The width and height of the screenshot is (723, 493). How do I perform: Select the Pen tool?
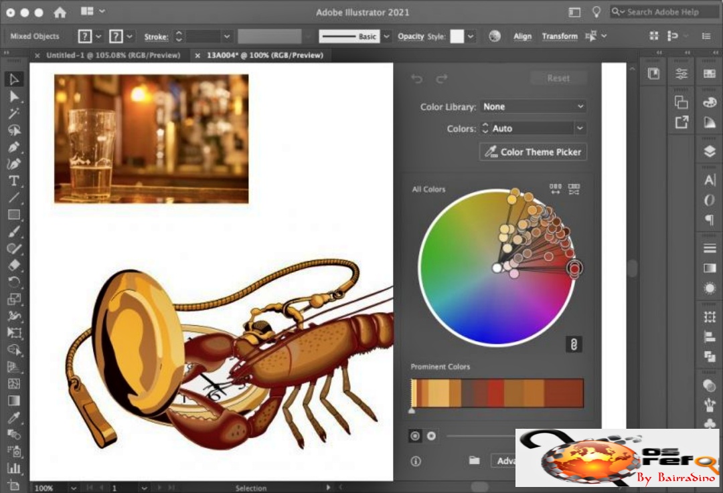click(14, 147)
